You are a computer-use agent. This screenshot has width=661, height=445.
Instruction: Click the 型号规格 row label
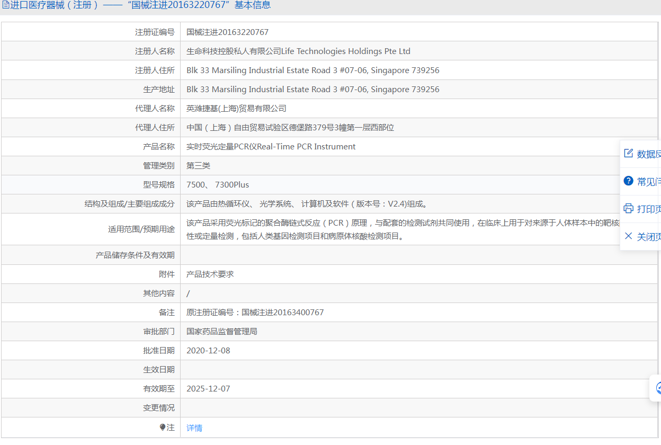[x=159, y=185]
